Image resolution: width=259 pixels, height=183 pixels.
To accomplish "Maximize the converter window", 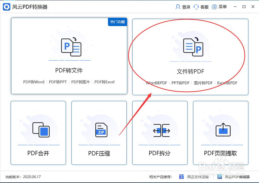I will (x=244, y=7).
